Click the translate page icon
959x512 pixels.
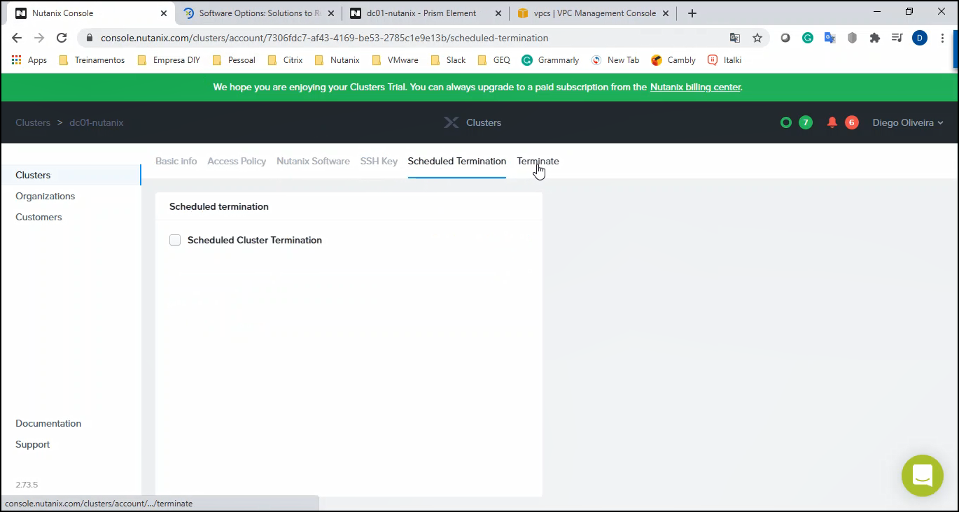tap(734, 38)
